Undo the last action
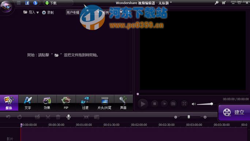Viewport: 250px width, 141px height. coord(8,117)
